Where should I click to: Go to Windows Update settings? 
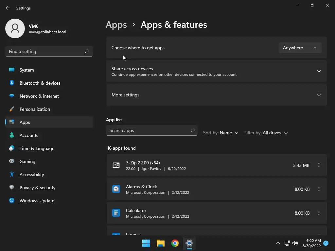click(x=37, y=201)
